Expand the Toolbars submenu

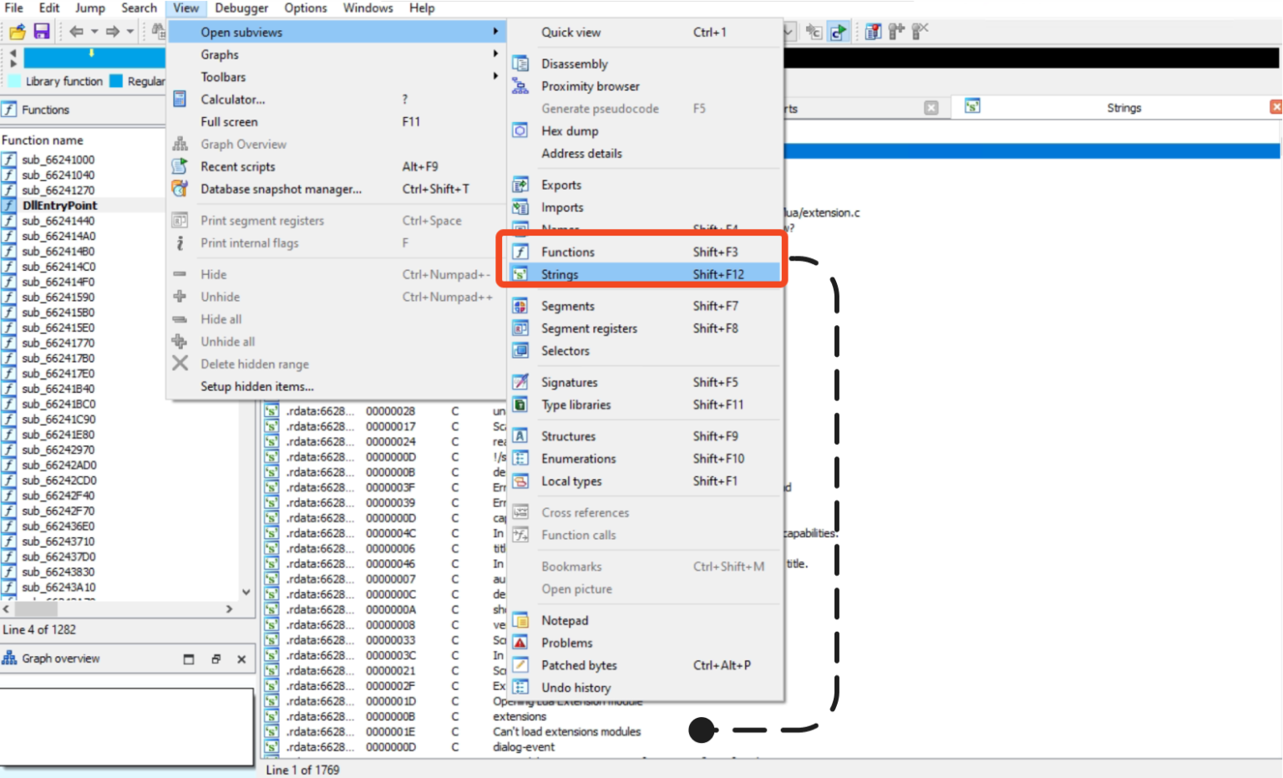coord(223,76)
